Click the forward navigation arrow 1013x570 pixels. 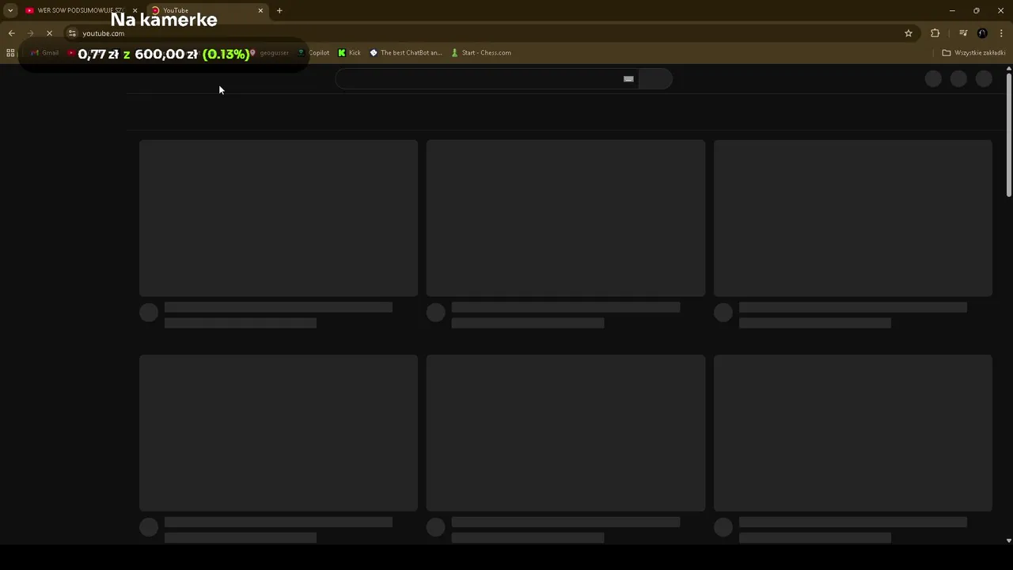click(30, 33)
